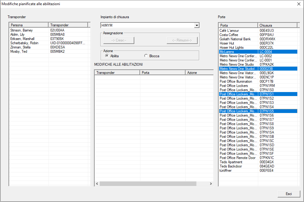Click right arrow of horizontal scrollbar
The height and width of the screenshot is (202, 304).
coord(211,184)
